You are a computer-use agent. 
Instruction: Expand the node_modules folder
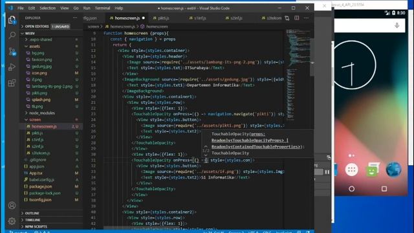click(x=42, y=113)
